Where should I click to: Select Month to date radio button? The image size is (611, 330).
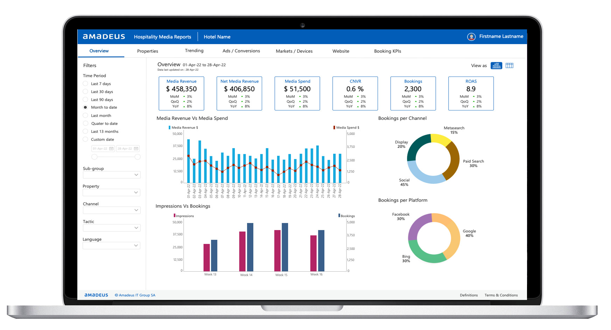(85, 107)
